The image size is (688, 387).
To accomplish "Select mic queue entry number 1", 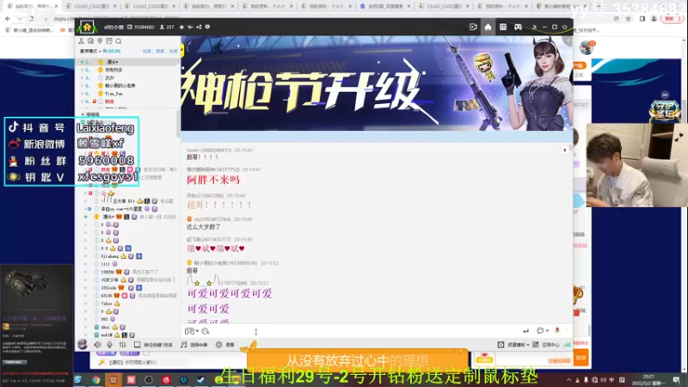I will point(128,62).
